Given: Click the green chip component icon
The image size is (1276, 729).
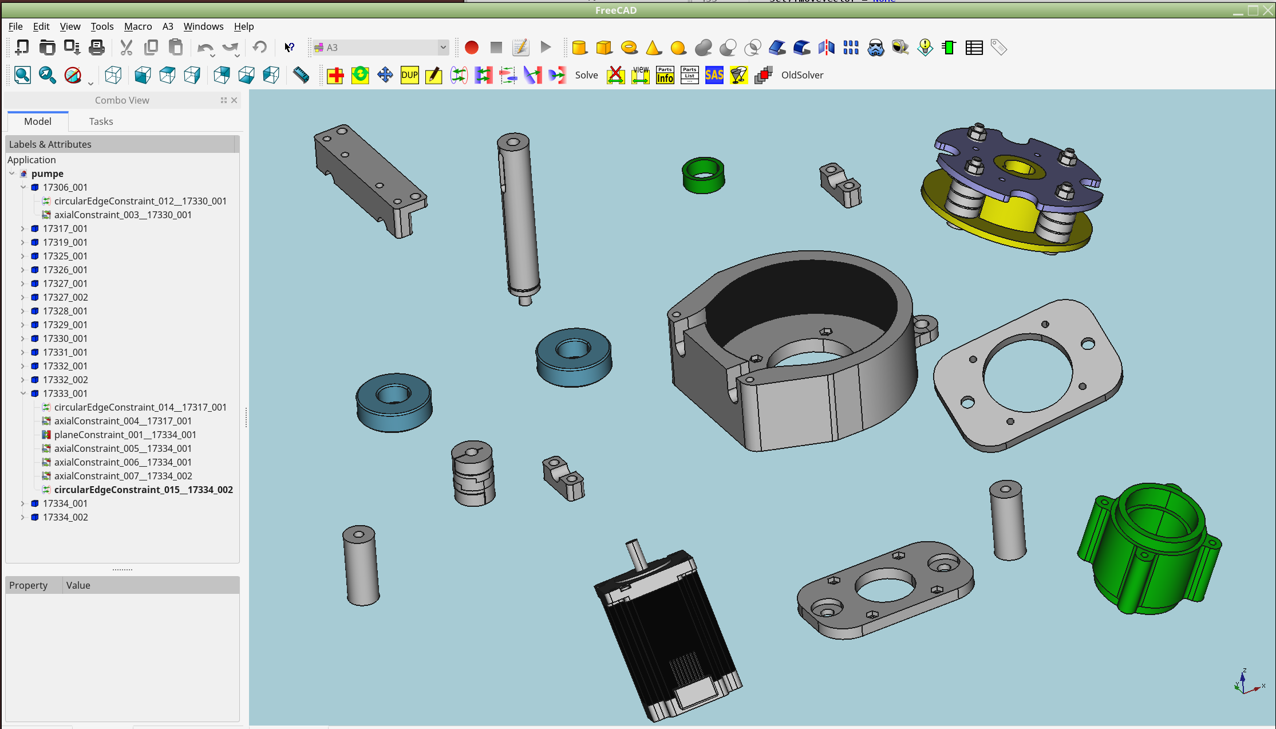Looking at the screenshot, I should [949, 48].
